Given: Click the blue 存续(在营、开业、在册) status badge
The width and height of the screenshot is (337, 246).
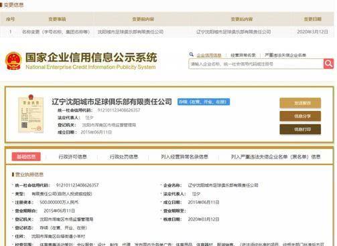Looking at the screenshot, I should coord(204,102).
